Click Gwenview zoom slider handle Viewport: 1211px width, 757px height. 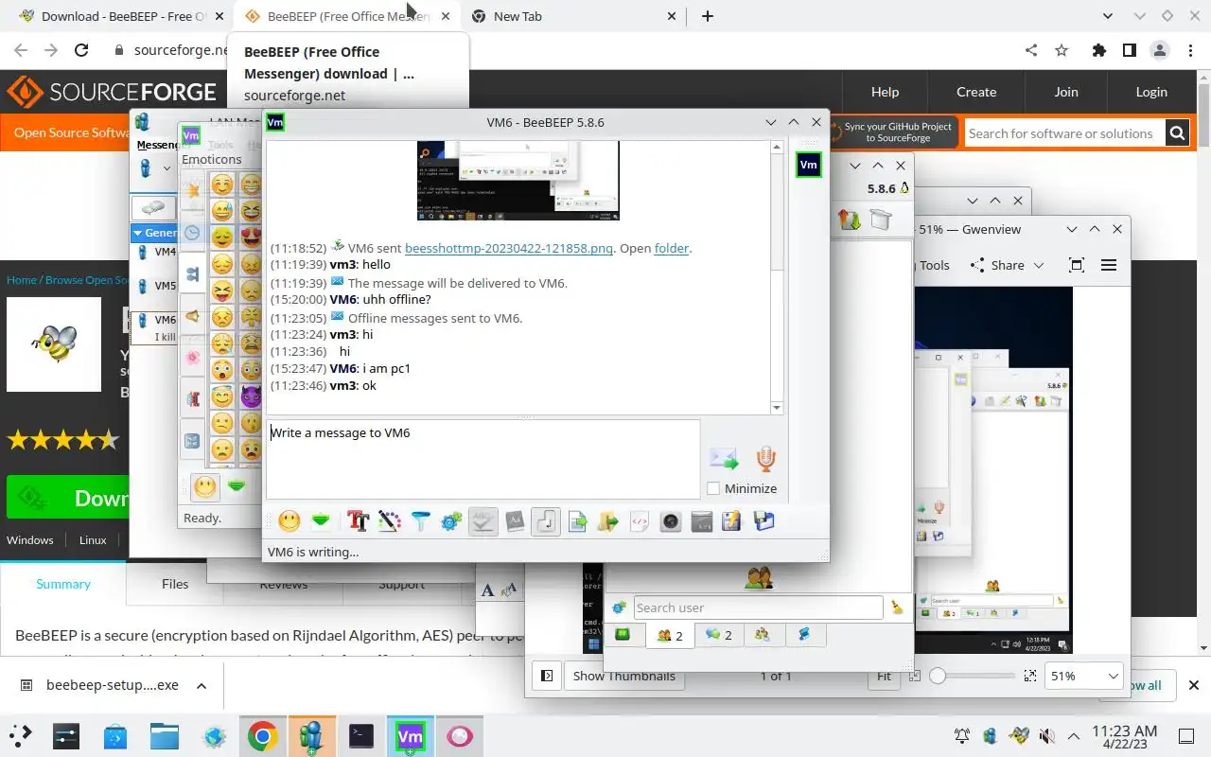(x=938, y=676)
